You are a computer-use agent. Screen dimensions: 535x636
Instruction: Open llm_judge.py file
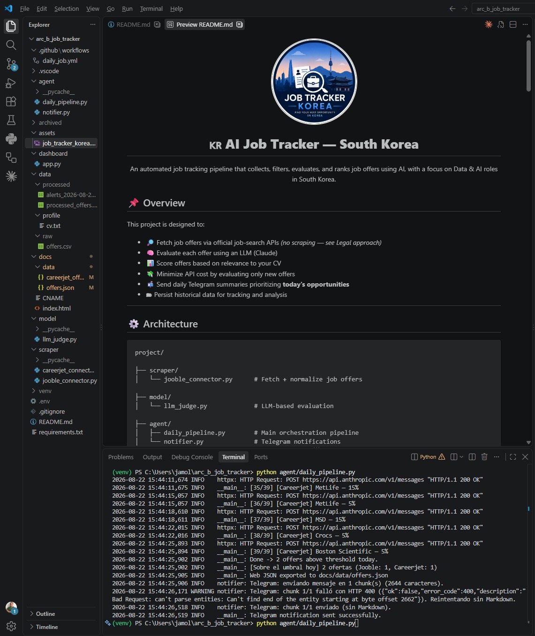point(60,339)
